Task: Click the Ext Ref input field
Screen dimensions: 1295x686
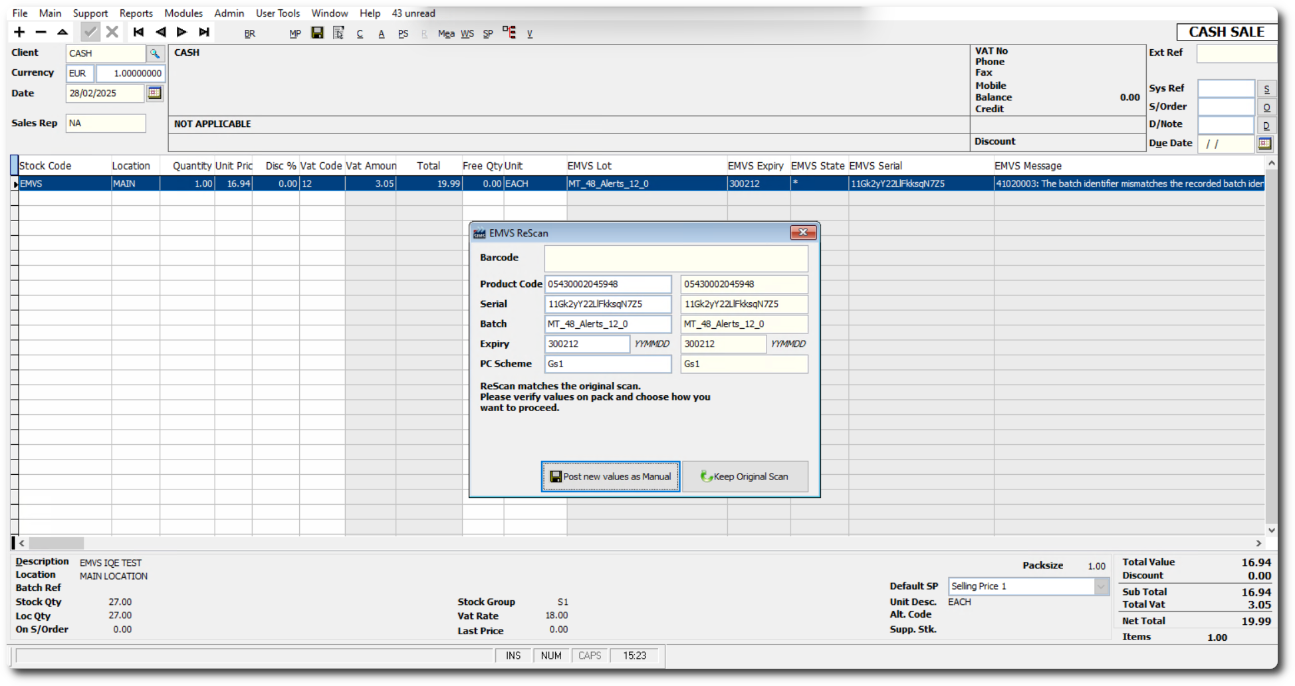Action: tap(1237, 53)
